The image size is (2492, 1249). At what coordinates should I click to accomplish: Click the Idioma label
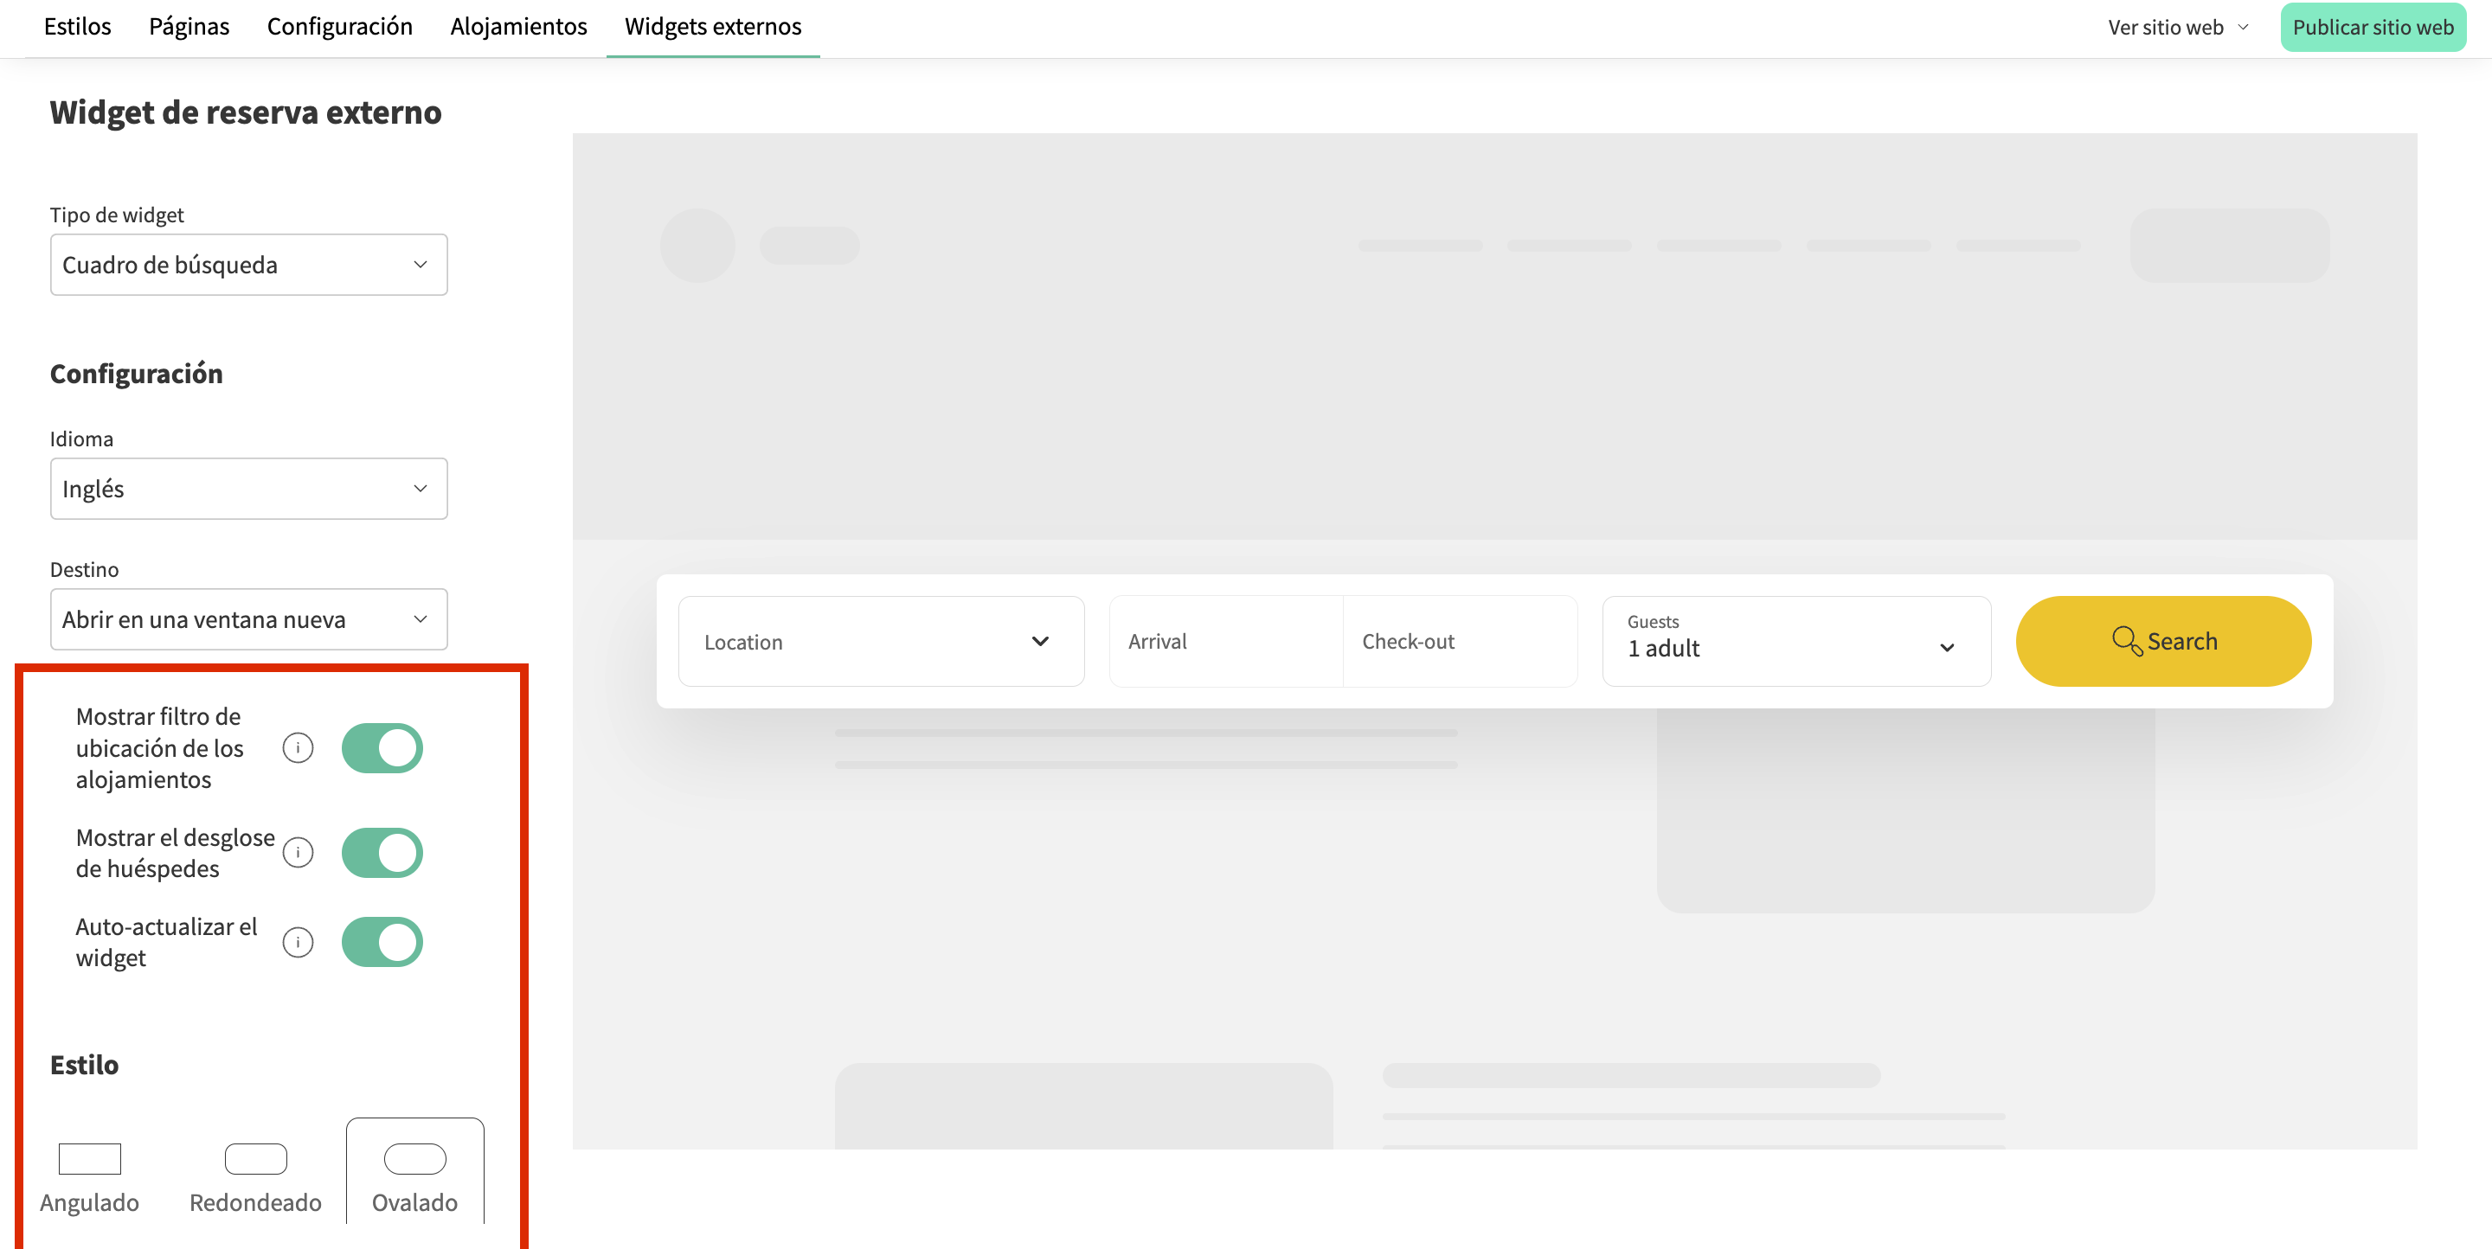coord(81,439)
